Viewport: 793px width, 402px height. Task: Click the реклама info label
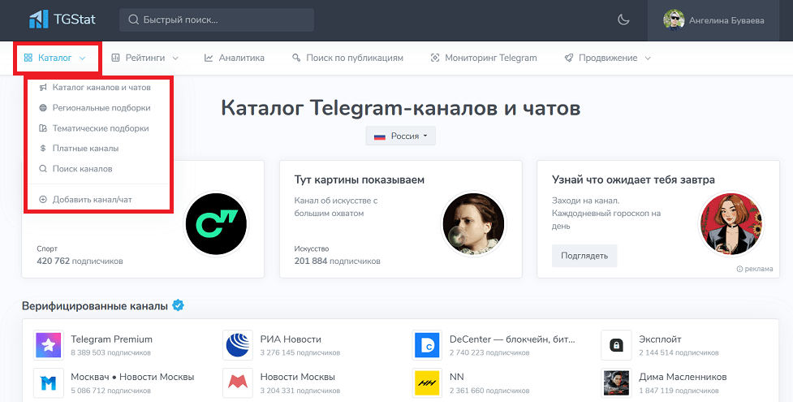pos(755,269)
